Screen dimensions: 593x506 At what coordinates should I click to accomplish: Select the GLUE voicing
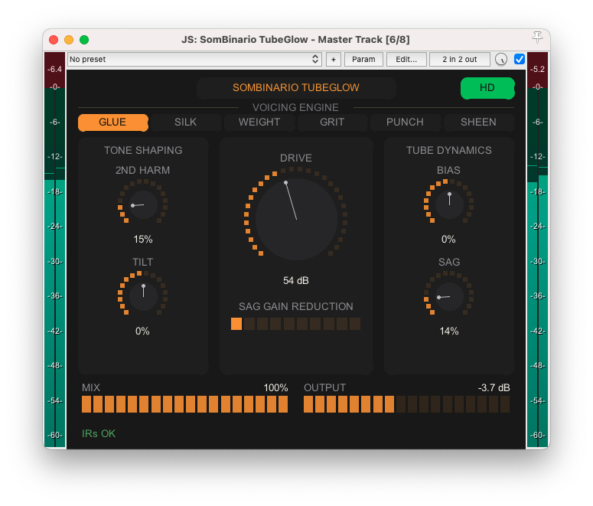pos(112,122)
